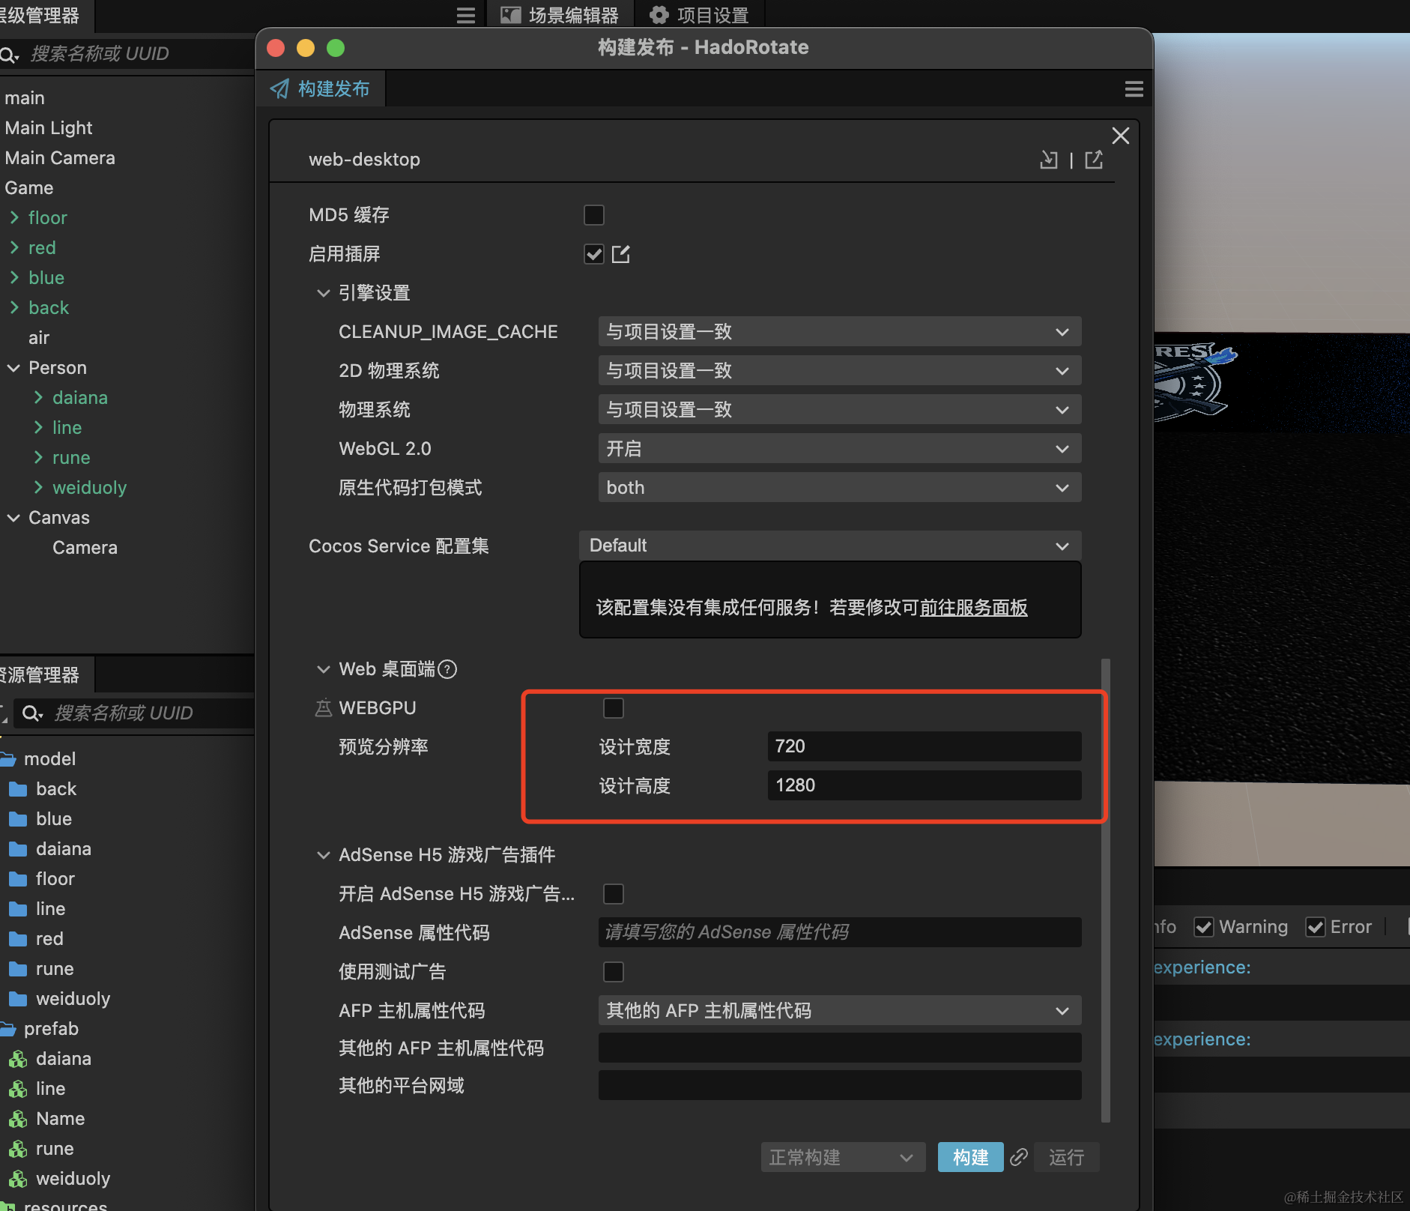Image resolution: width=1410 pixels, height=1211 pixels.
Task: Switch to the 项目设置 tab
Action: click(x=699, y=15)
